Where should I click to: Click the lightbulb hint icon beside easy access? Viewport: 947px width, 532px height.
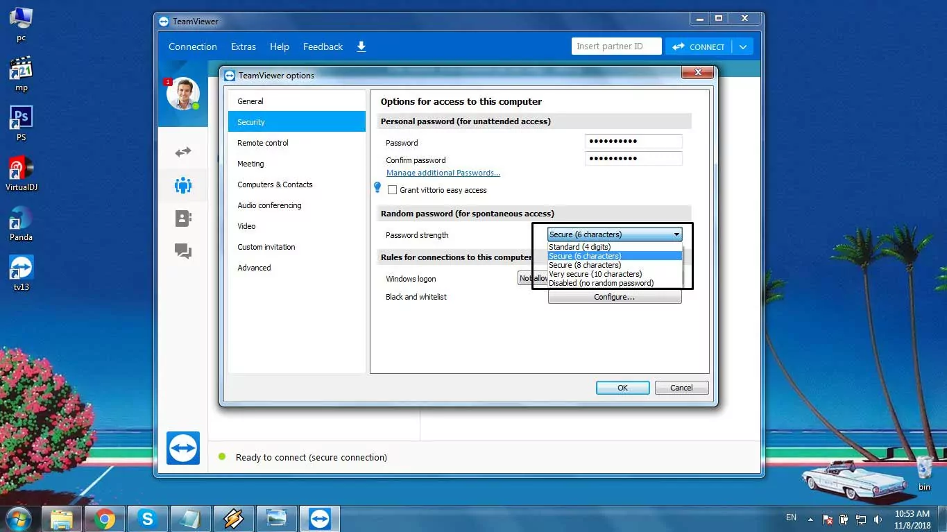click(x=377, y=188)
